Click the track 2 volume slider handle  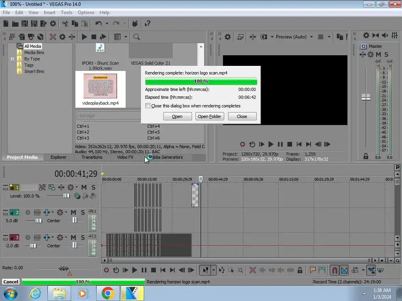38,221
